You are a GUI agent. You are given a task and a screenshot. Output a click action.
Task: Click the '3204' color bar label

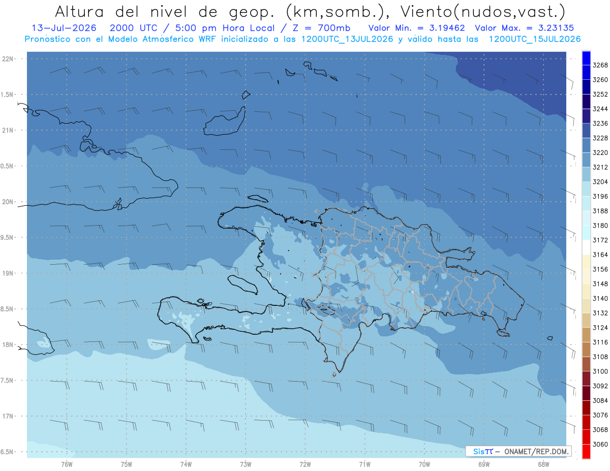[600, 181]
